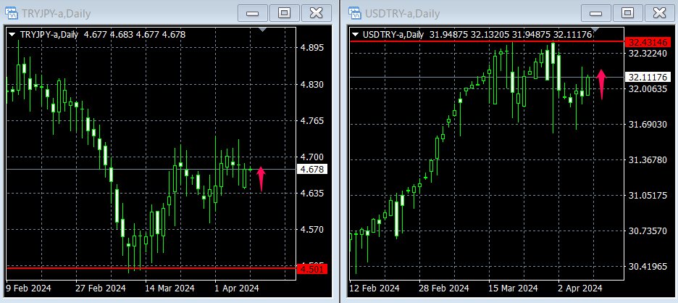Minimize the TRYJPY-a chart window

point(252,13)
